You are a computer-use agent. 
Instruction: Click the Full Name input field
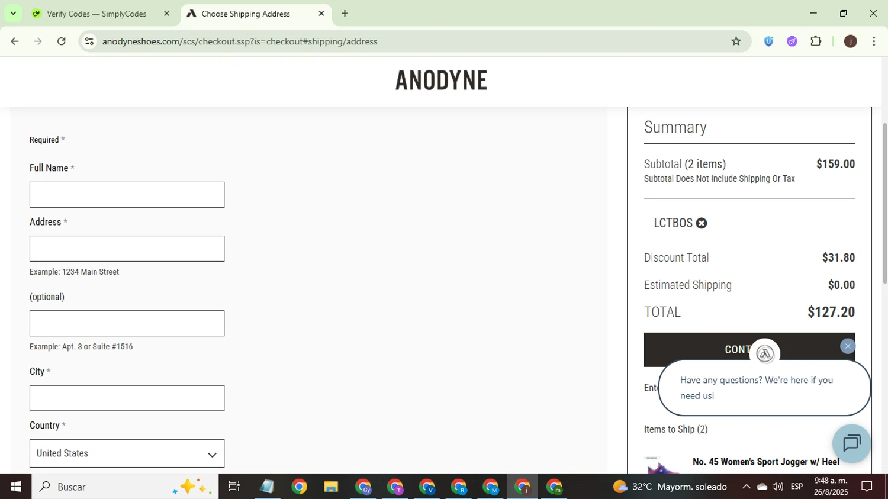pos(127,195)
